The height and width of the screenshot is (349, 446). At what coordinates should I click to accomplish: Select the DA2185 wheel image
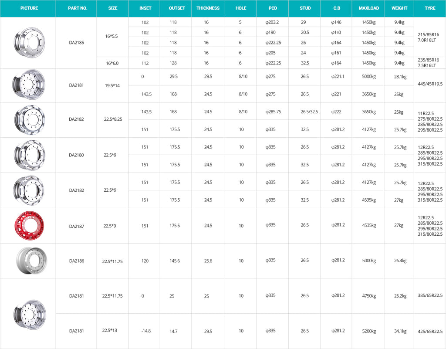pos(29,42)
